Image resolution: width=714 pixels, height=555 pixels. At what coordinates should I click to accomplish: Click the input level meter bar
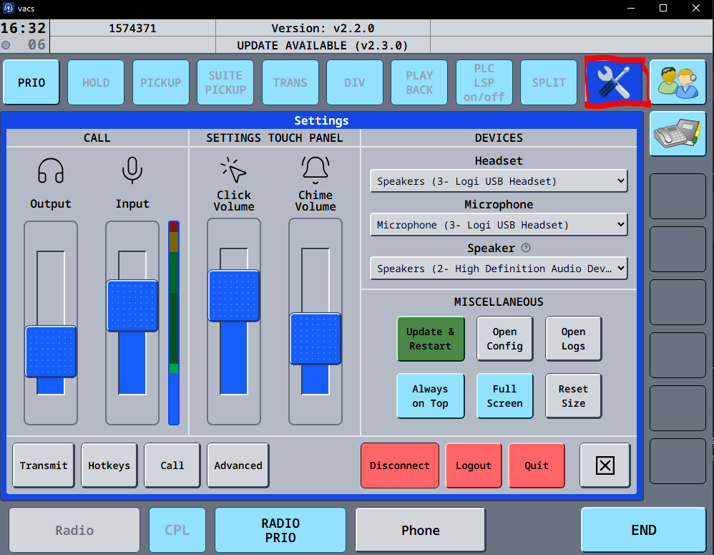click(173, 323)
